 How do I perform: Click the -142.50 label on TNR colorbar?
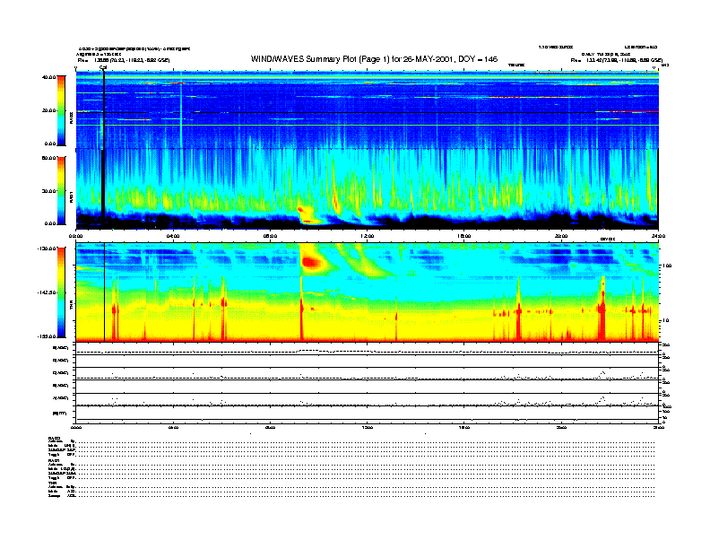pos(47,292)
